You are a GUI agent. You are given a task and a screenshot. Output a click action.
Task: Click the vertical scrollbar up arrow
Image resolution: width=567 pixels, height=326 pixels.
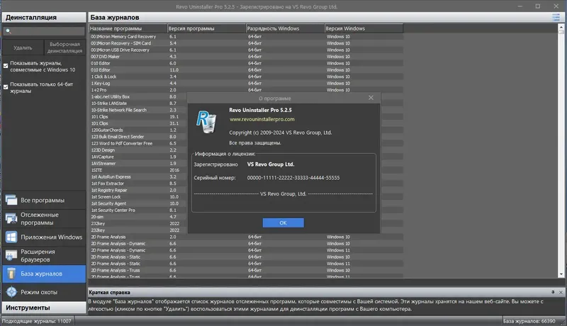pyautogui.click(x=561, y=27)
